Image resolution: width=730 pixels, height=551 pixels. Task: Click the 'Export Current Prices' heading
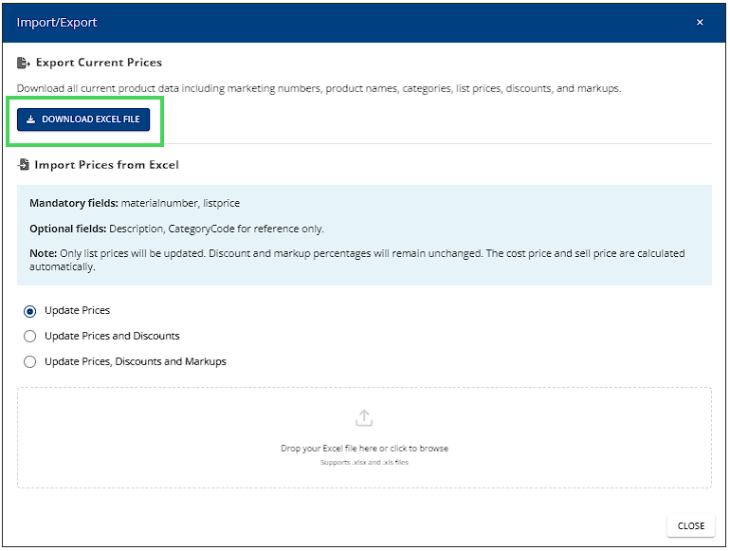(99, 63)
